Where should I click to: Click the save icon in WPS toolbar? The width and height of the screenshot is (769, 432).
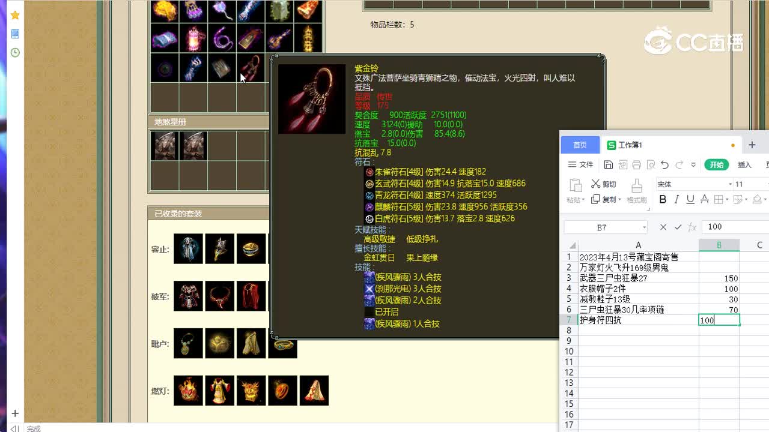pos(609,165)
